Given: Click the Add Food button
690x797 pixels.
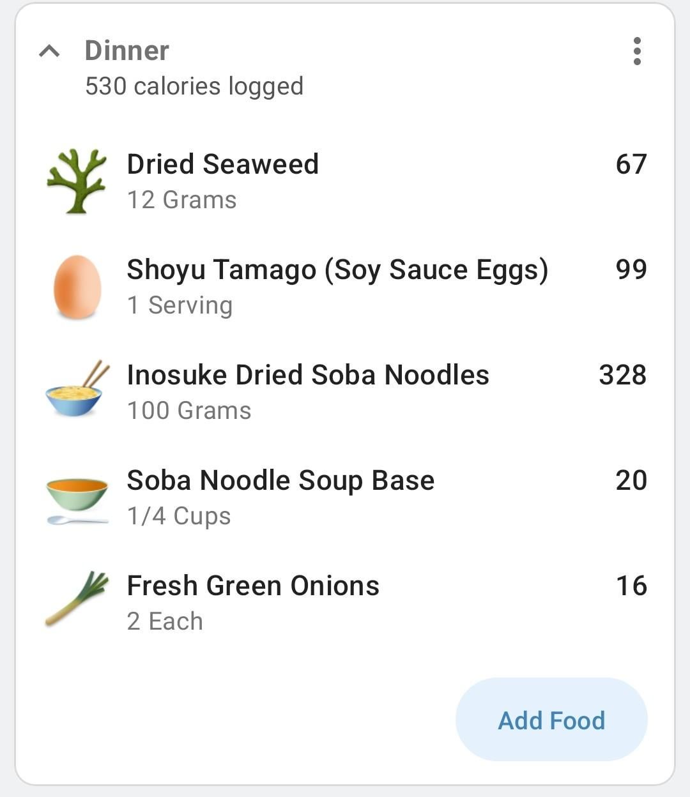Looking at the screenshot, I should [551, 720].
